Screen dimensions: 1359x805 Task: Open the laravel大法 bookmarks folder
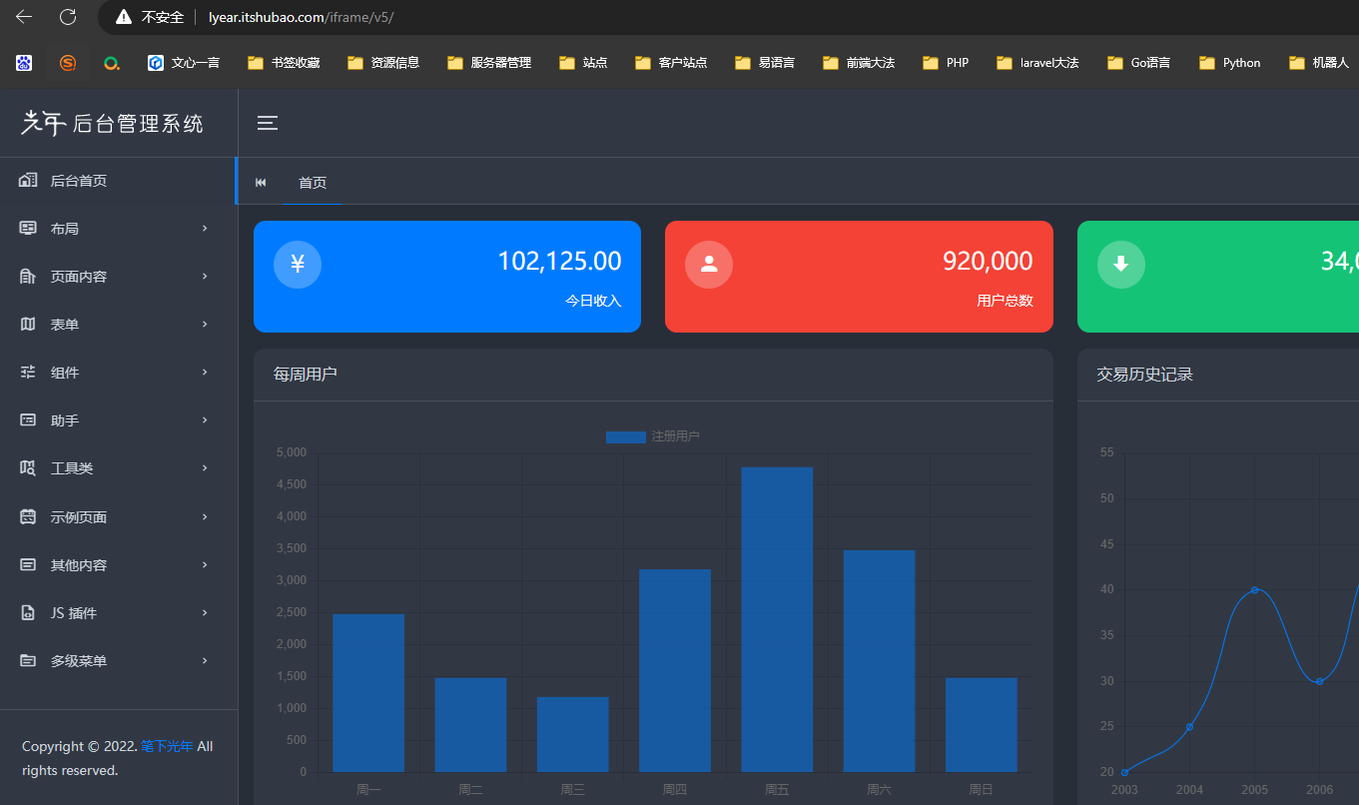pyautogui.click(x=1037, y=63)
